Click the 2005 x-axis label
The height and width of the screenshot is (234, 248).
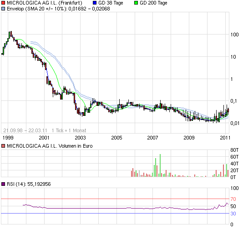tap(117, 138)
